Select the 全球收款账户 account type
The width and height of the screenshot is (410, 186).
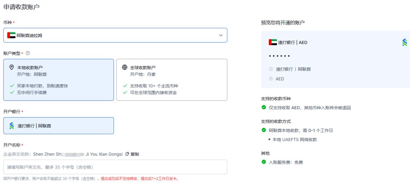point(172,79)
